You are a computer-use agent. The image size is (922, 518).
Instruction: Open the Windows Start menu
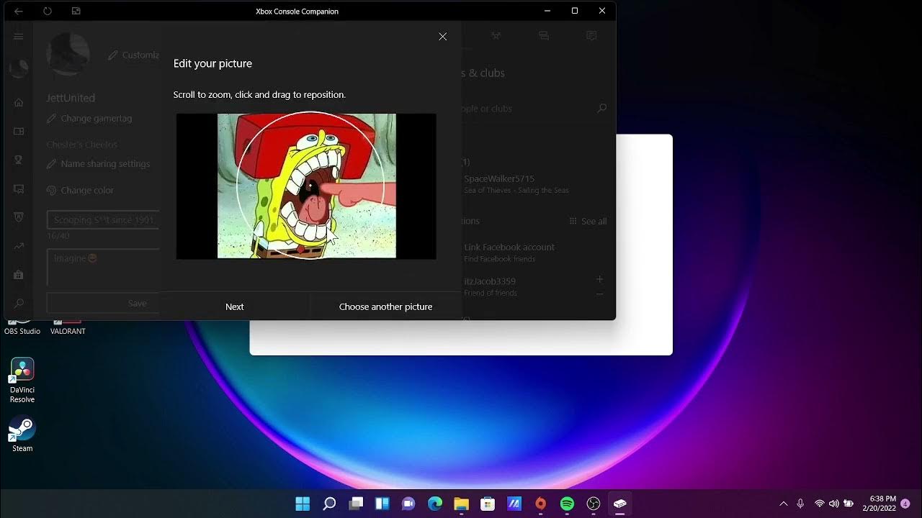coord(303,504)
